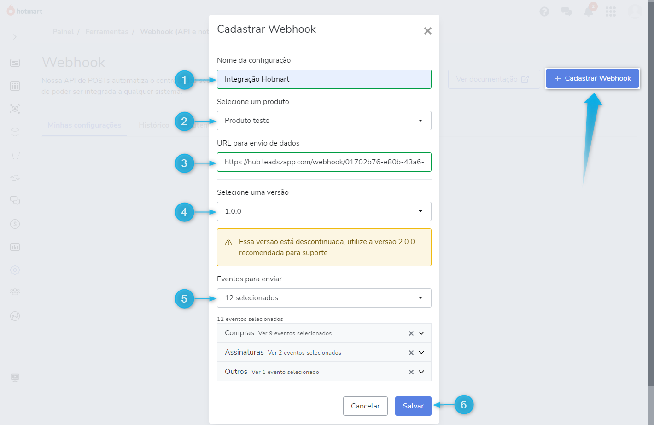This screenshot has width=654, height=425.
Task: Switch to the Histórico tab
Action: [x=154, y=125]
